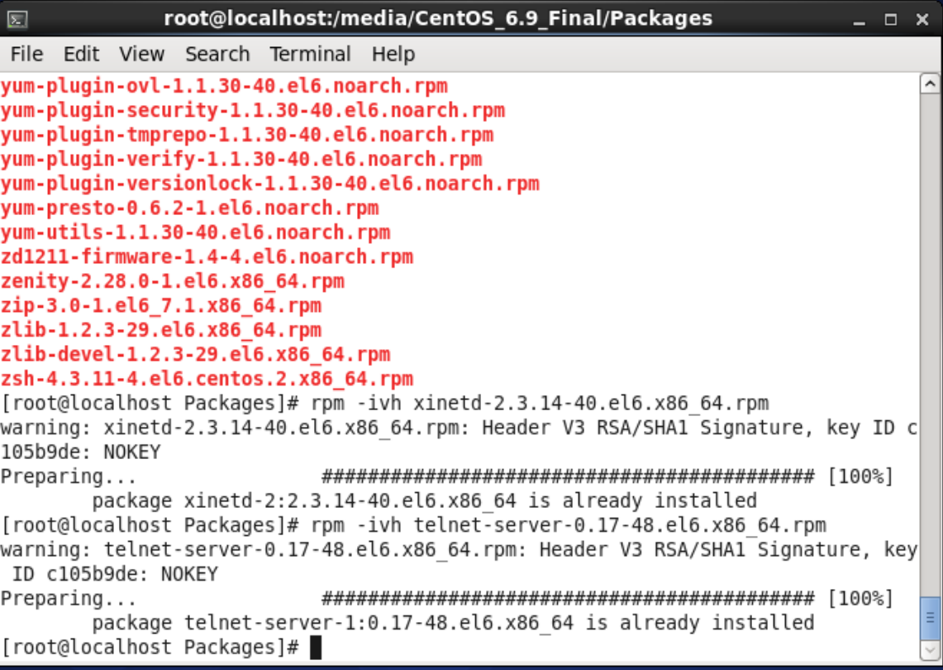Click the blue scrollbar thumb
This screenshot has height=670, width=943.
930,618
